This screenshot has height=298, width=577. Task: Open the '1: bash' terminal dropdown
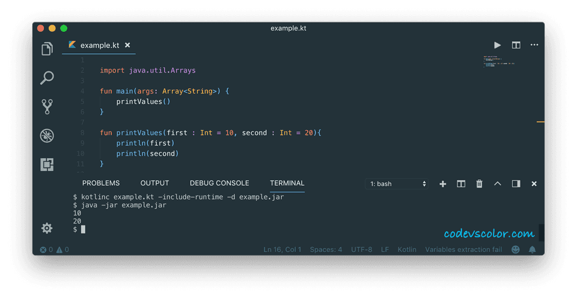point(398,184)
